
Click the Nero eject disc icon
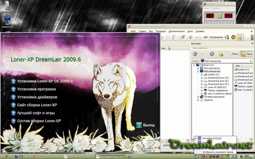[233, 37]
